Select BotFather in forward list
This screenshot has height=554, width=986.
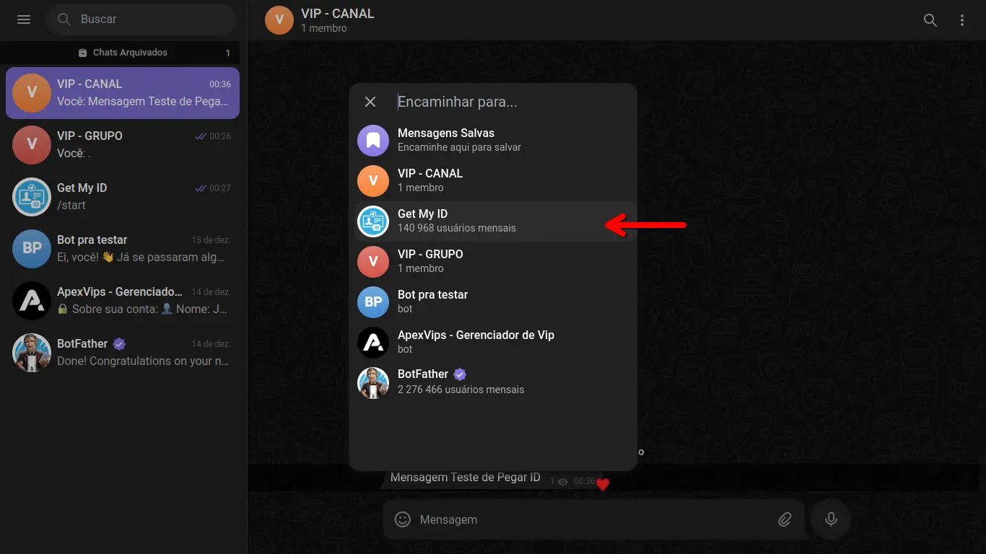pyautogui.click(x=493, y=382)
